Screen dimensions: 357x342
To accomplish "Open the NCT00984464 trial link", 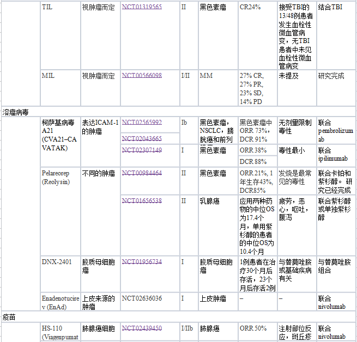I will 142,173.
